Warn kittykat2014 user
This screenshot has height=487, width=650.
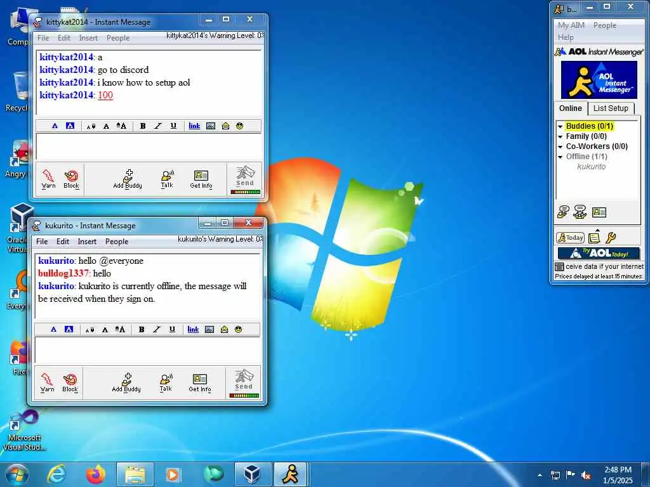48,179
